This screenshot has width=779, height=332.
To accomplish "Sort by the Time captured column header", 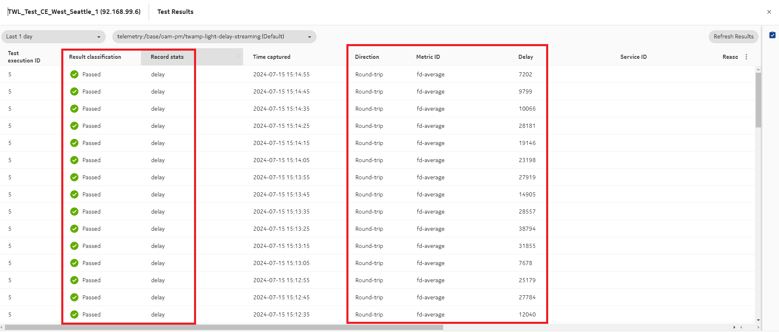I will (271, 57).
